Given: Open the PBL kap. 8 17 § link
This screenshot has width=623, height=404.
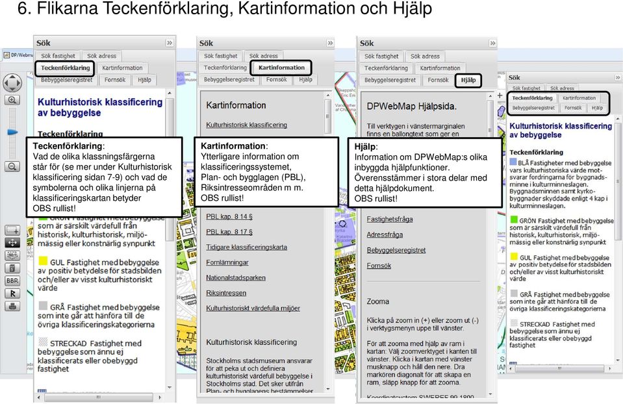Looking at the screenshot, I should click(x=229, y=232).
